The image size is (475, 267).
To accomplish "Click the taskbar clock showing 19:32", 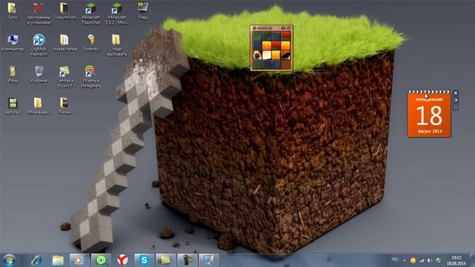I will [456, 260].
